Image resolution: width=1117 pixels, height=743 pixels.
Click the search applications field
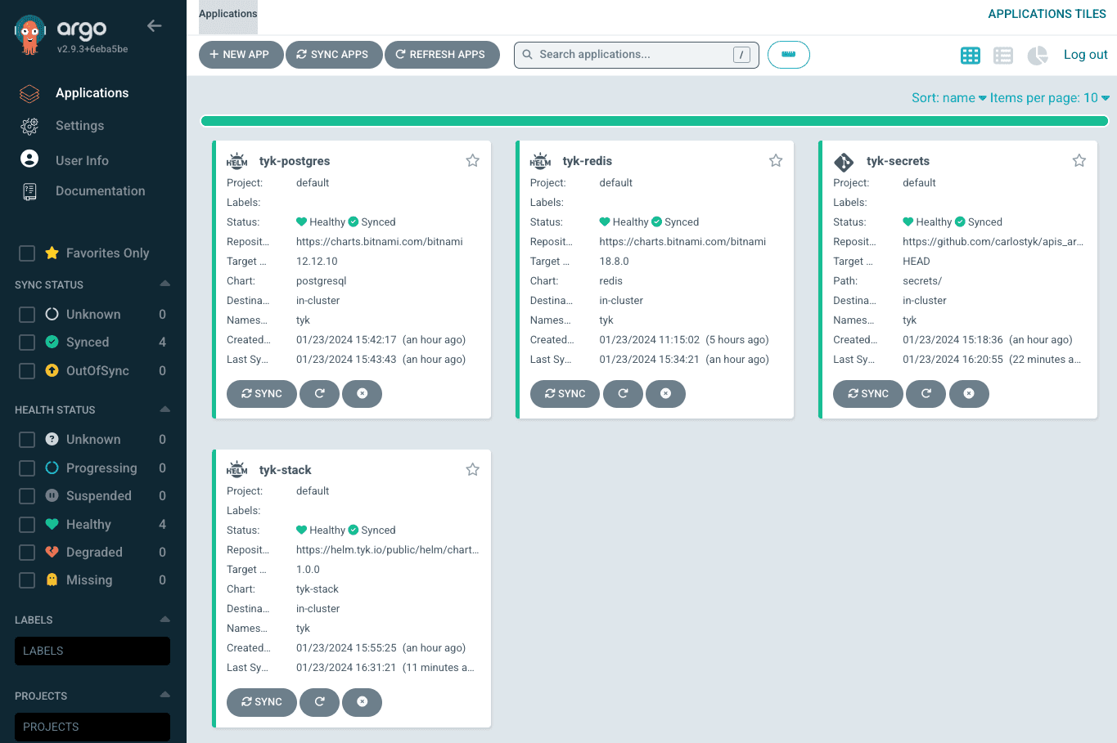[x=636, y=55]
